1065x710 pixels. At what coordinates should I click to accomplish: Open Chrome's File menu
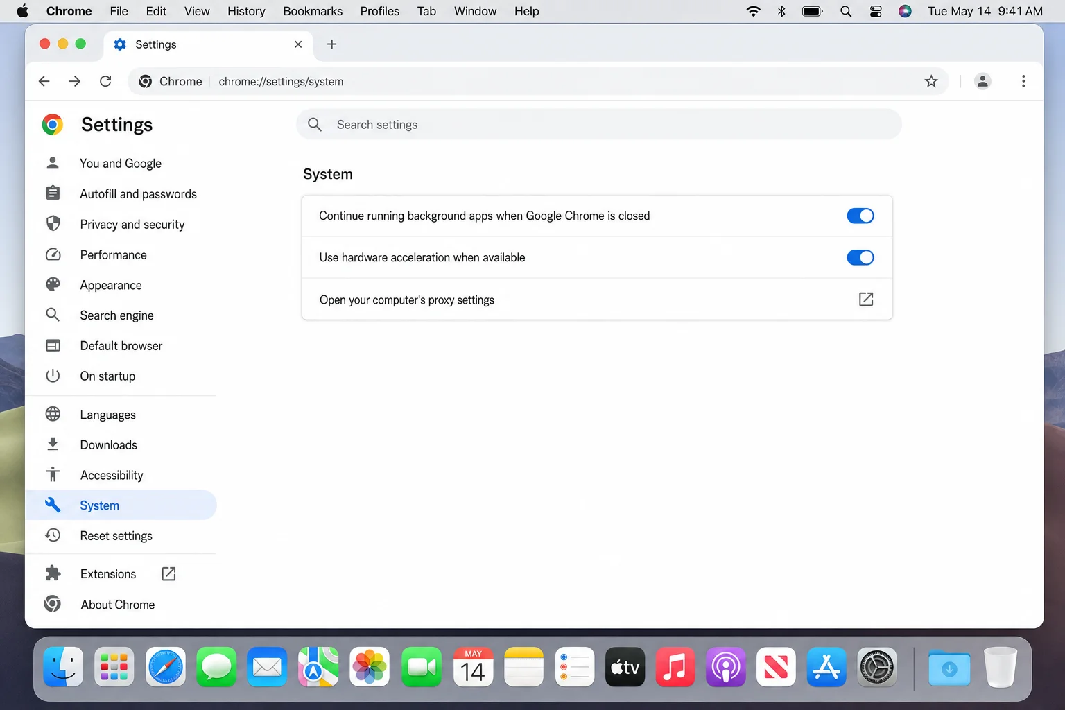119,11
